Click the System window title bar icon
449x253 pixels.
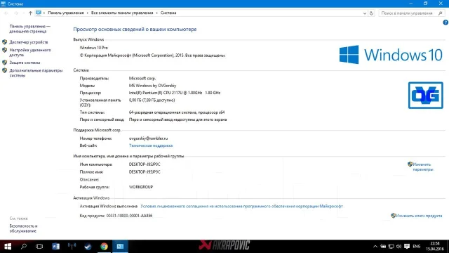(x=4, y=4)
